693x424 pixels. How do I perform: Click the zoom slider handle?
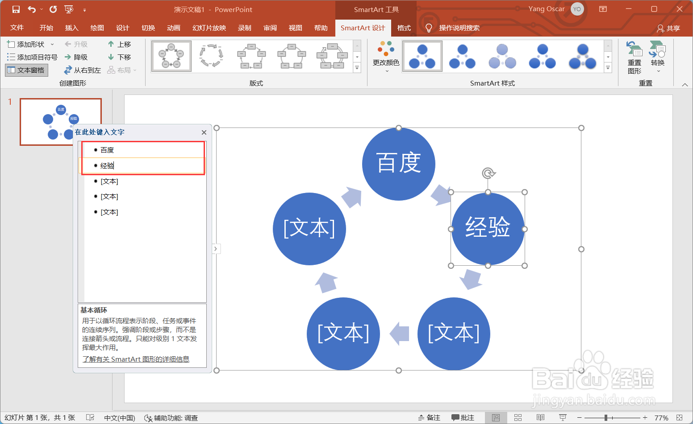pos(606,418)
